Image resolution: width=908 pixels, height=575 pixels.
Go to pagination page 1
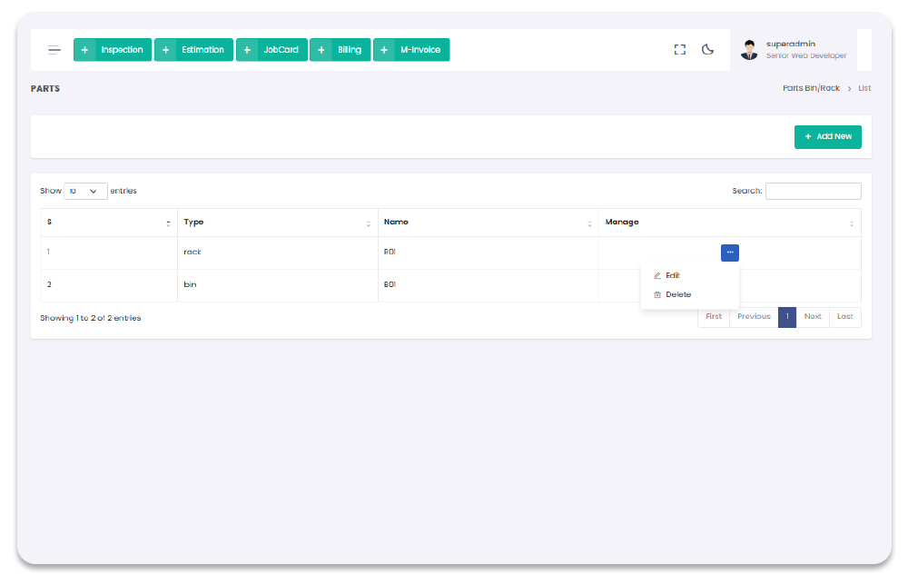[x=786, y=317]
